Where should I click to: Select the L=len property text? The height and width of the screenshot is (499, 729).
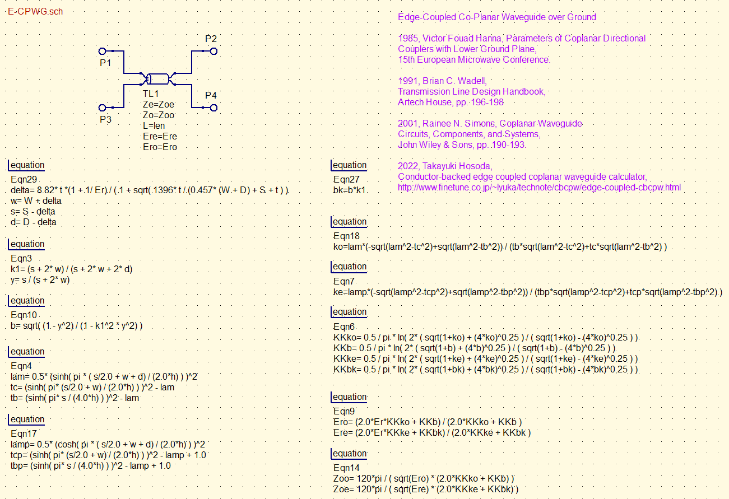(x=154, y=125)
